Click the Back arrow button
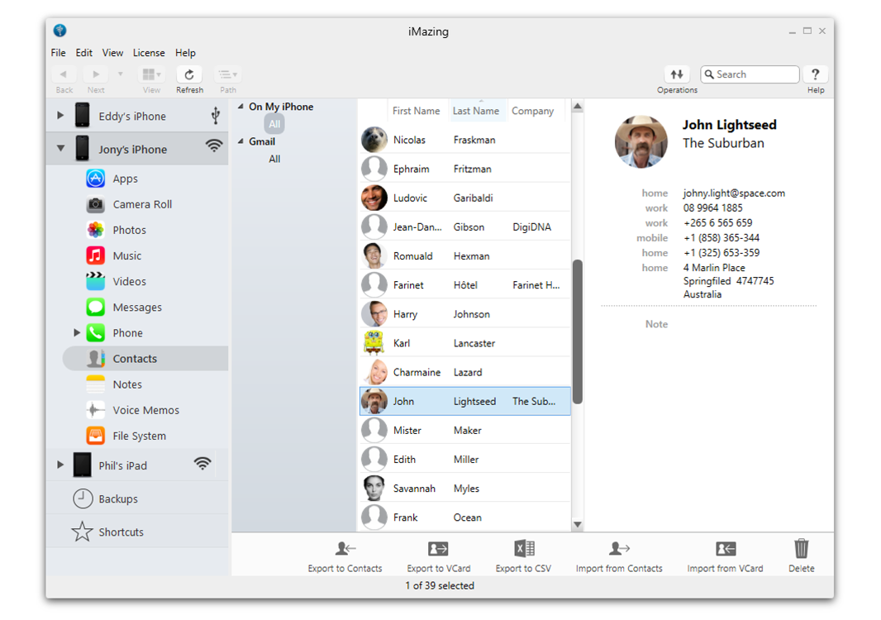This screenshot has height=620, width=881. [x=64, y=74]
